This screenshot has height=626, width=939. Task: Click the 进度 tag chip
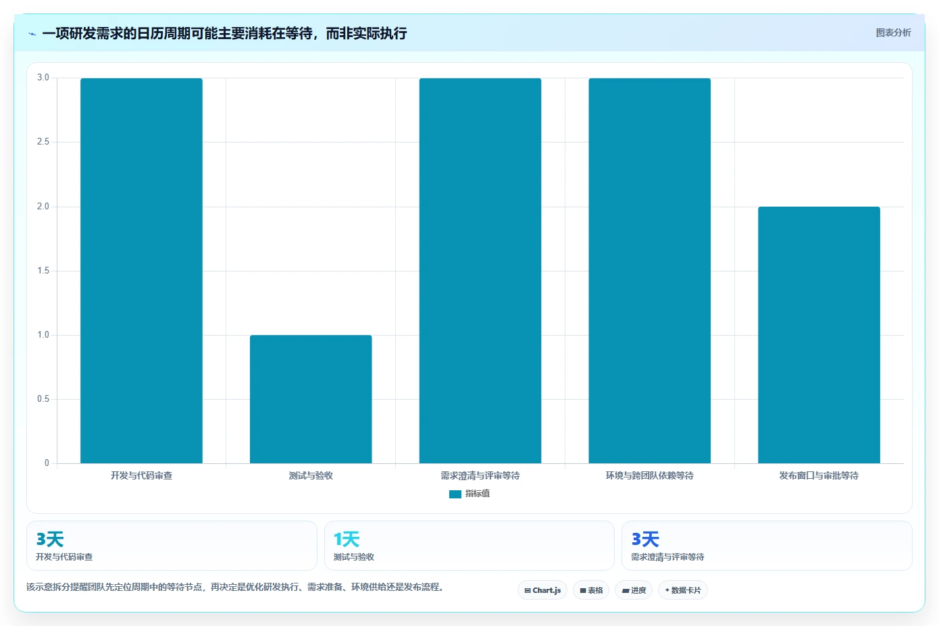click(634, 590)
